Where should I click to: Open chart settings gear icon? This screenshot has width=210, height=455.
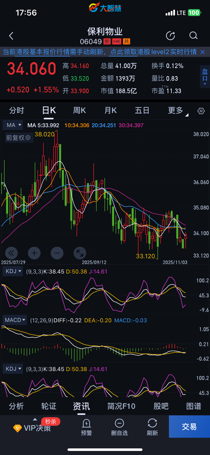pyautogui.click(x=201, y=111)
